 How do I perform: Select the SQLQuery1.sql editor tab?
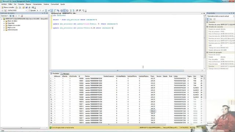64,13
